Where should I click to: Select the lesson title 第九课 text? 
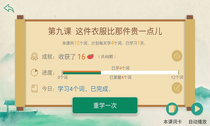pos(60,31)
